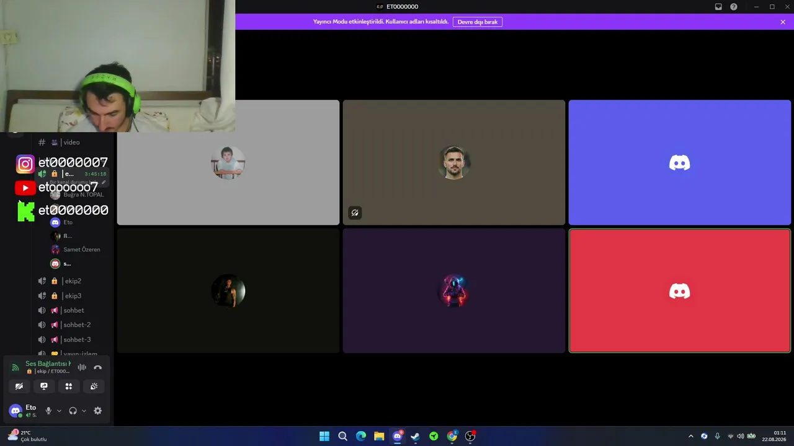Join the ekip2 voice channel
The height and width of the screenshot is (446, 794).
73,281
